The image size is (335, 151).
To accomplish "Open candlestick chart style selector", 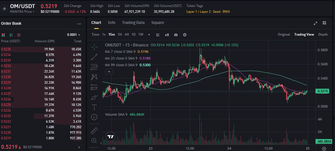I will pos(167,35).
